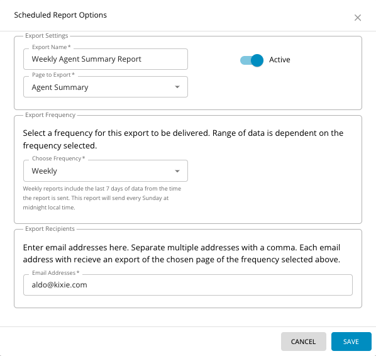Click the 'Enter email addresses here' instructions
This screenshot has height=356, width=376.
[x=182, y=253]
